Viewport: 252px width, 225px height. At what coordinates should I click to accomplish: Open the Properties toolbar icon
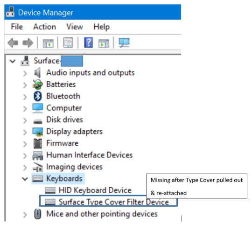pyautogui.click(x=68, y=42)
